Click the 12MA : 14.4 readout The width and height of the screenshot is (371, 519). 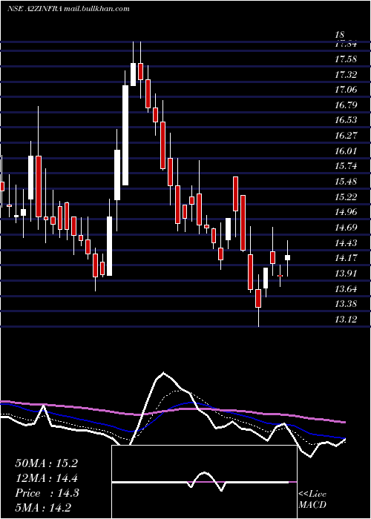46,478
